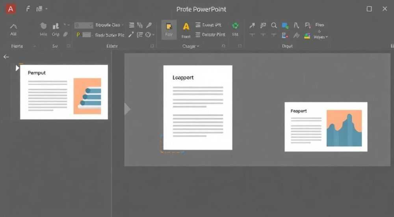Select the Pemput slide thumbnail
This screenshot has width=394, height=217.
(x=64, y=92)
